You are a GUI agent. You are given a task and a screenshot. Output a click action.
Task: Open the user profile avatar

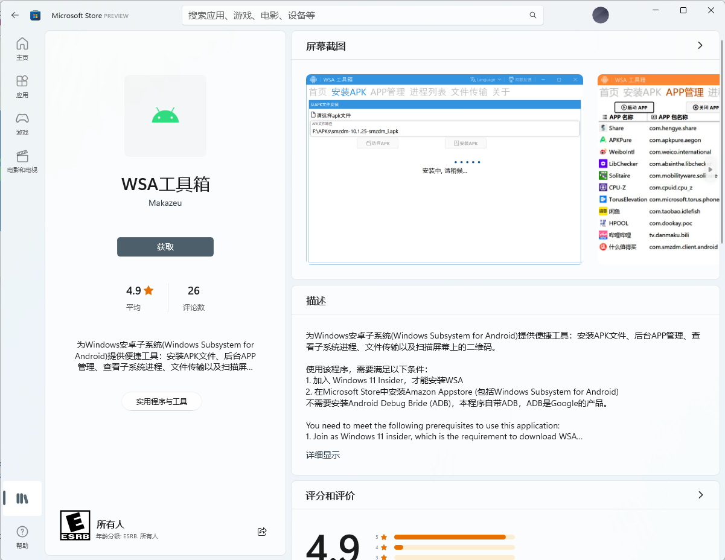click(601, 15)
